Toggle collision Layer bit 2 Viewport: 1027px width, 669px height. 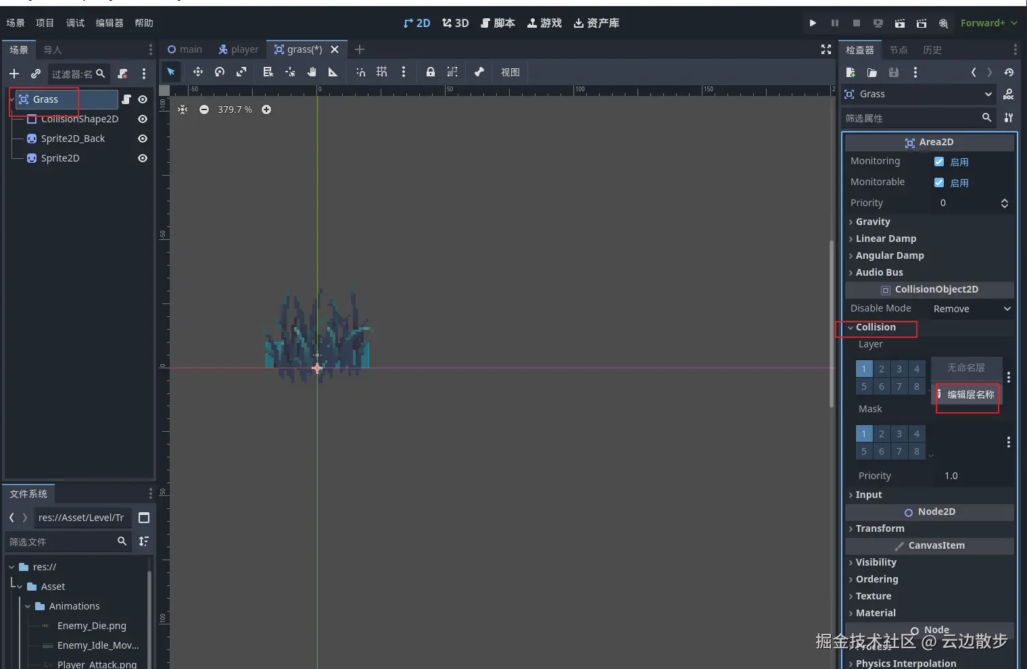[882, 369]
